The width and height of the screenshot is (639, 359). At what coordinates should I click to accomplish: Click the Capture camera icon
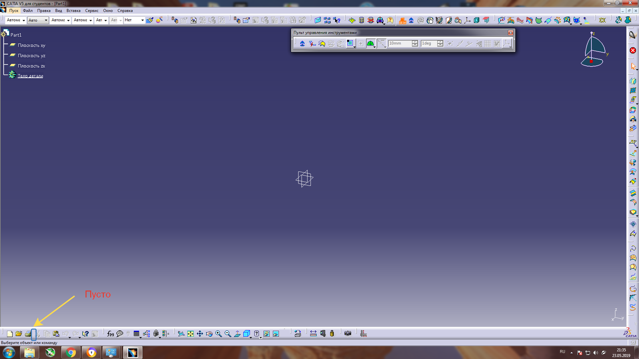click(348, 333)
